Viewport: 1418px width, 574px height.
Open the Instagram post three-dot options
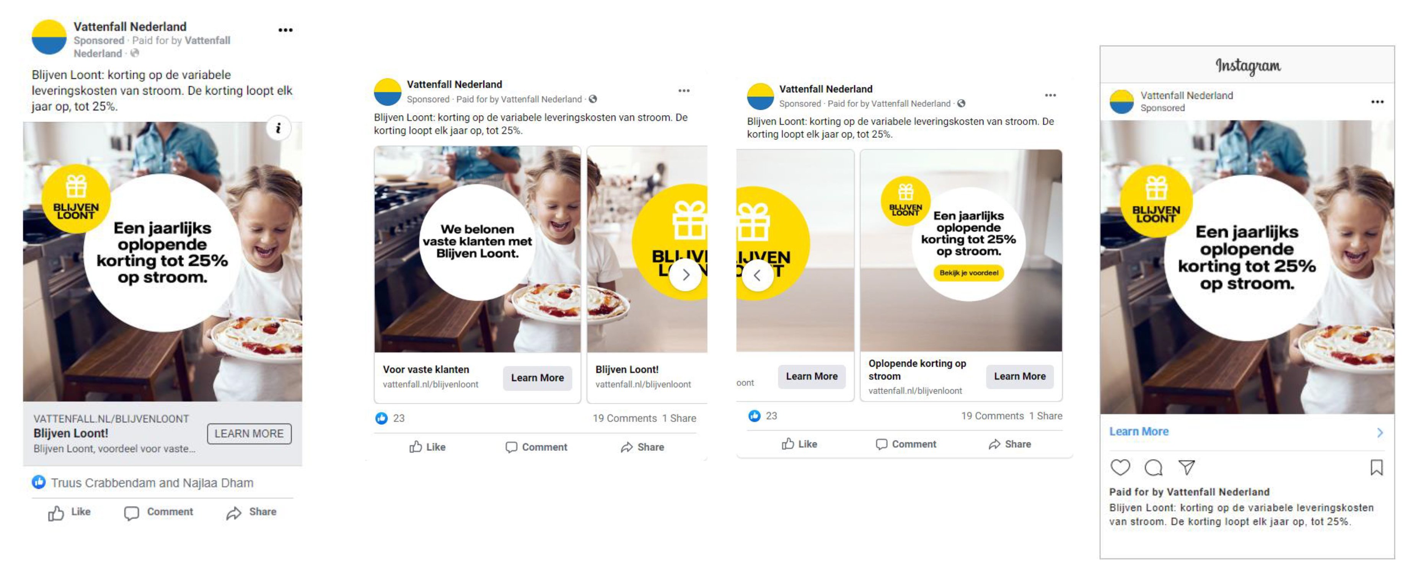pyautogui.click(x=1377, y=102)
